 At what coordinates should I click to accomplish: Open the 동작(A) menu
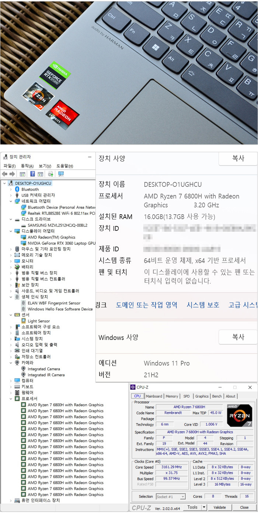27,166
